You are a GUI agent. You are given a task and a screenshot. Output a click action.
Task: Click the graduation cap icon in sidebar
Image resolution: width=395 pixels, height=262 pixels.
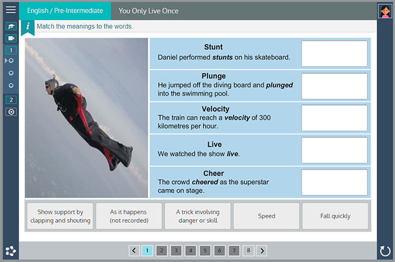(11, 26)
